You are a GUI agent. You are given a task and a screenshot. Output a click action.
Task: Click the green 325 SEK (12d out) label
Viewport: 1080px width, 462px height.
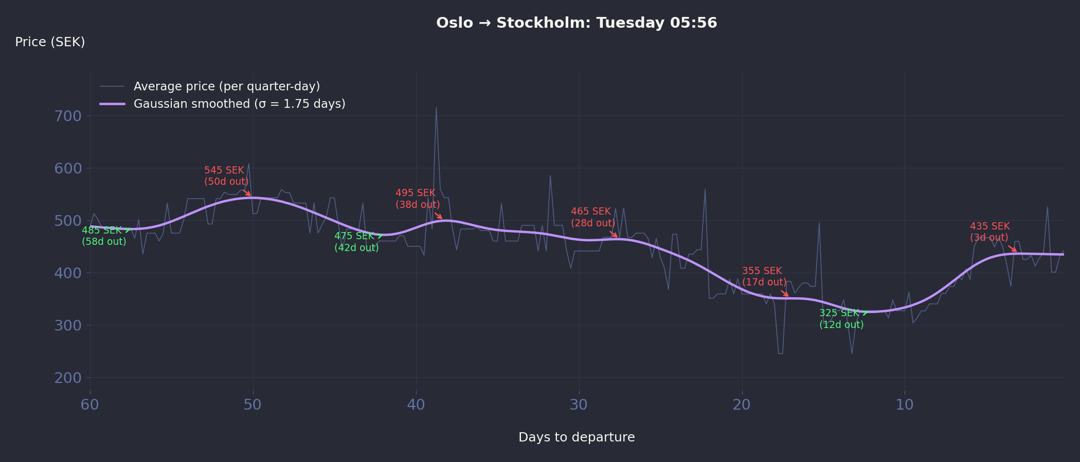point(841,319)
